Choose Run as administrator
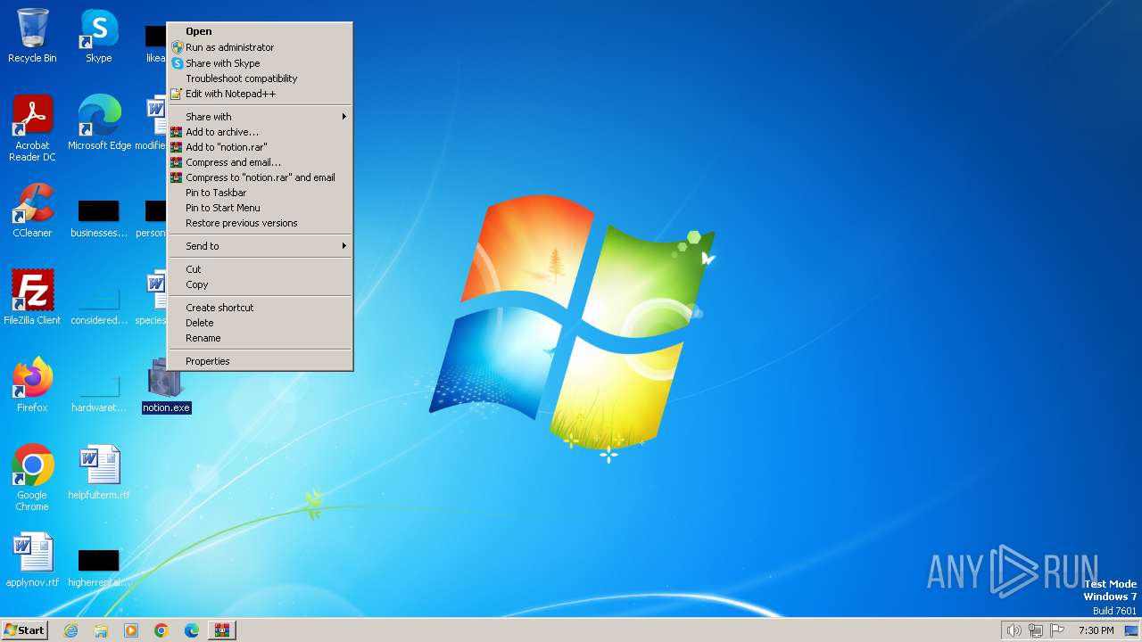The height and width of the screenshot is (642, 1142). 260,47
